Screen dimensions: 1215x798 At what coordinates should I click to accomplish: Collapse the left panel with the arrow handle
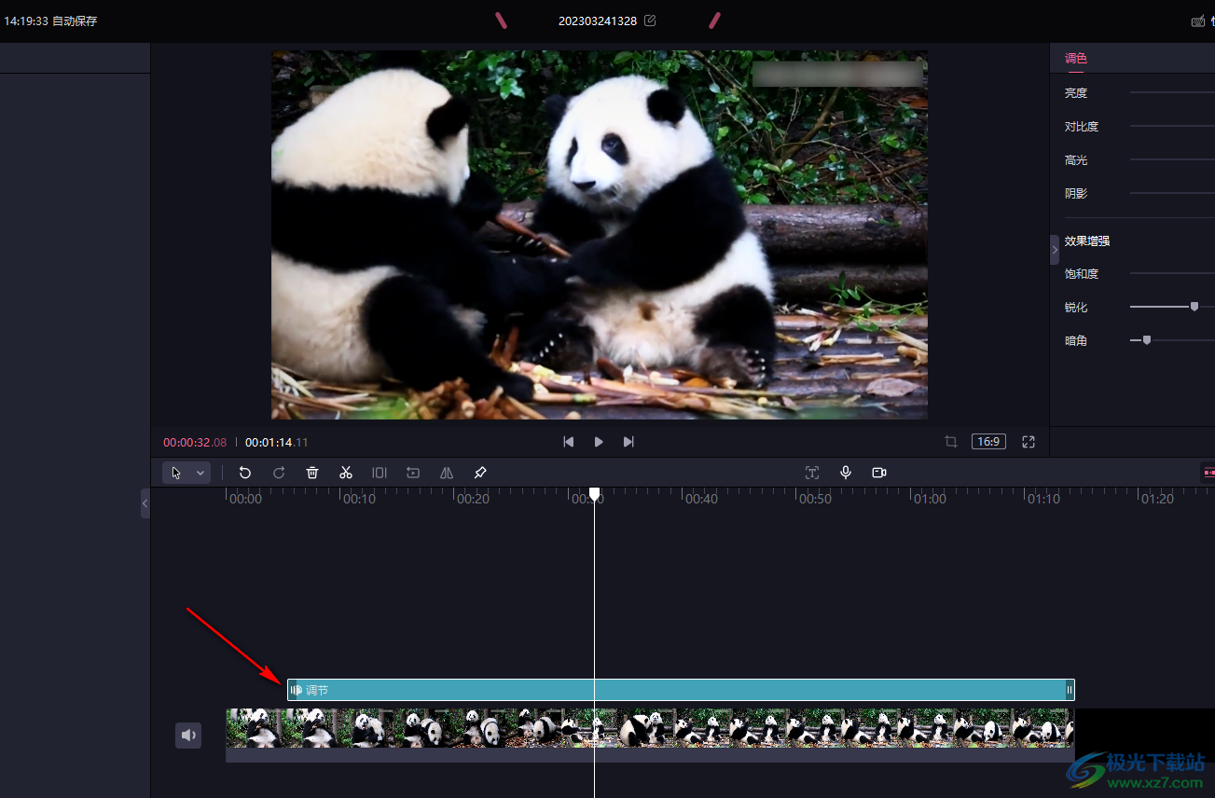click(145, 503)
